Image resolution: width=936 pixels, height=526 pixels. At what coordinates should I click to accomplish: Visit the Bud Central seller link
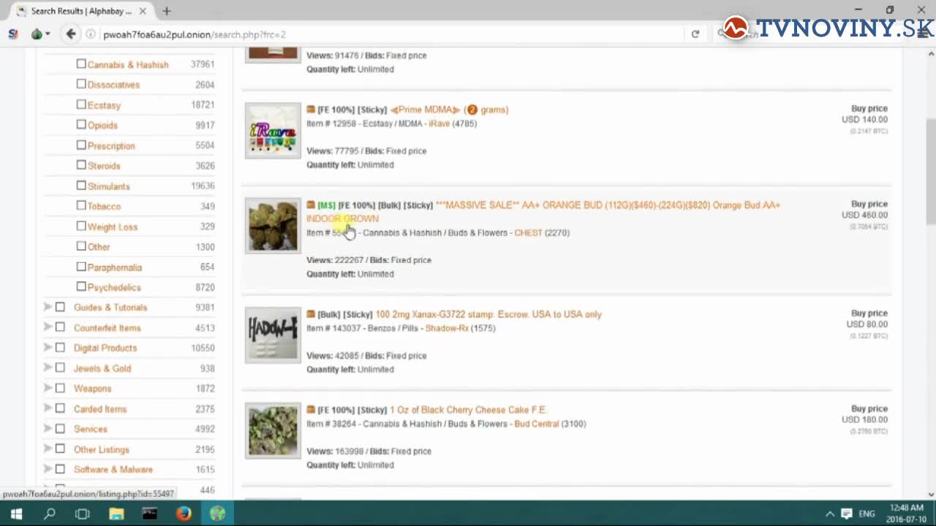point(536,424)
